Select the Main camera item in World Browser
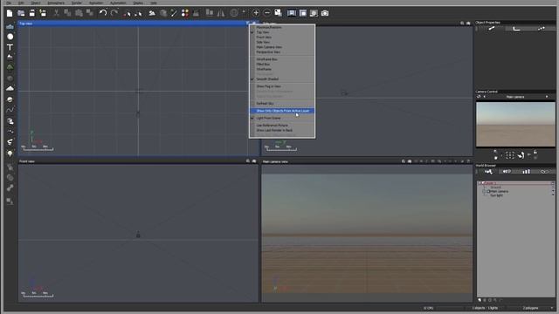 [x=499, y=192]
